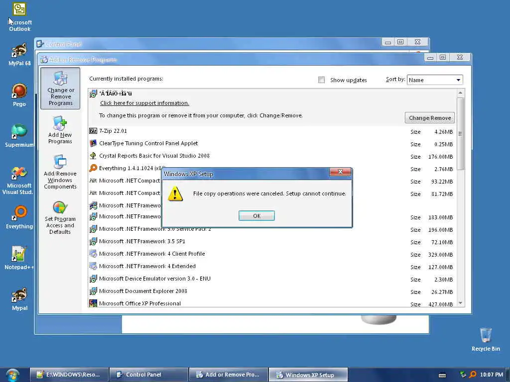This screenshot has width=510, height=382.
Task: Select the 7-Zip 22.01 icon
Action: [x=93, y=131]
